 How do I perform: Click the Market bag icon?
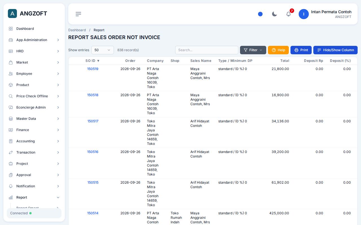click(x=11, y=62)
